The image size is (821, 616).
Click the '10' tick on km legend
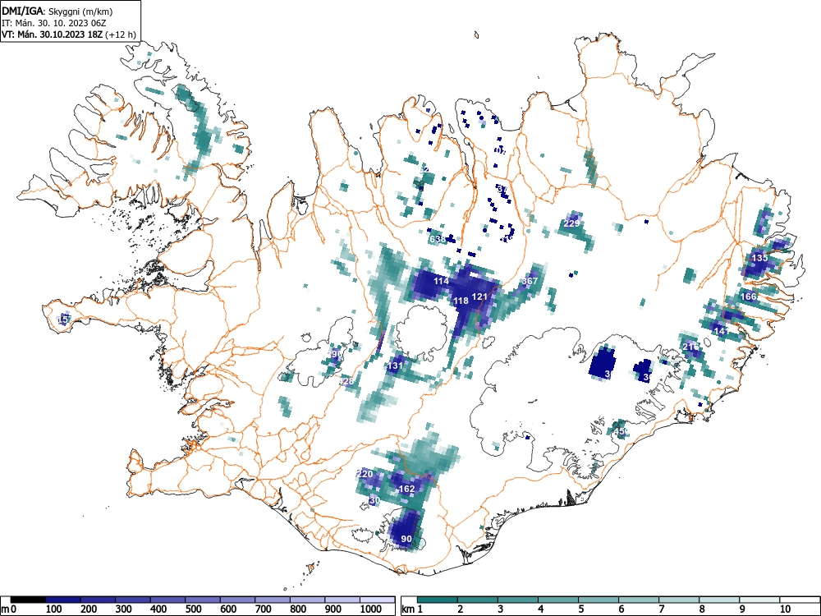785,609
